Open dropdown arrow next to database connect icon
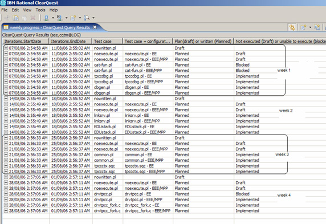The width and height of the screenshot is (326, 224). 53,18
